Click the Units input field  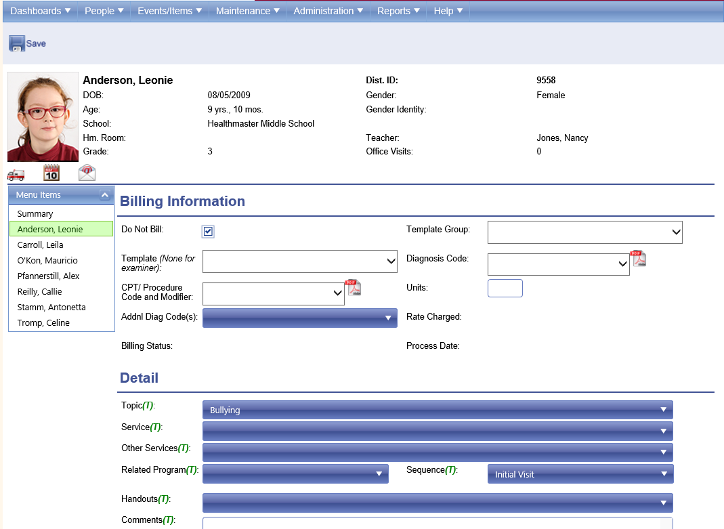pos(505,288)
